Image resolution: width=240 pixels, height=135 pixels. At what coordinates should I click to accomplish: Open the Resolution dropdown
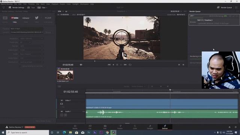[31, 39]
